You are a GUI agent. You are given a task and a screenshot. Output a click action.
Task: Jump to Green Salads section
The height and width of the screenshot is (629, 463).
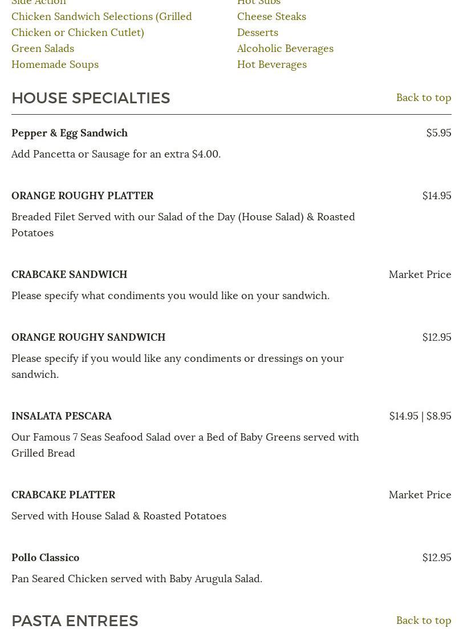(x=43, y=49)
